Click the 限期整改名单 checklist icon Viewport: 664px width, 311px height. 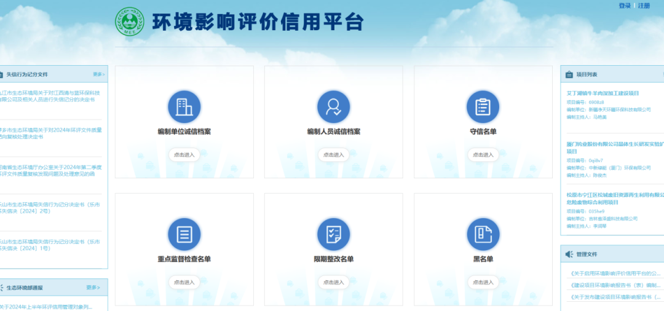334,234
